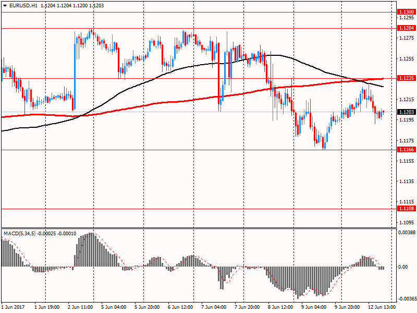
Task: Click the 1.1095 price scale value
Action: (x=407, y=223)
